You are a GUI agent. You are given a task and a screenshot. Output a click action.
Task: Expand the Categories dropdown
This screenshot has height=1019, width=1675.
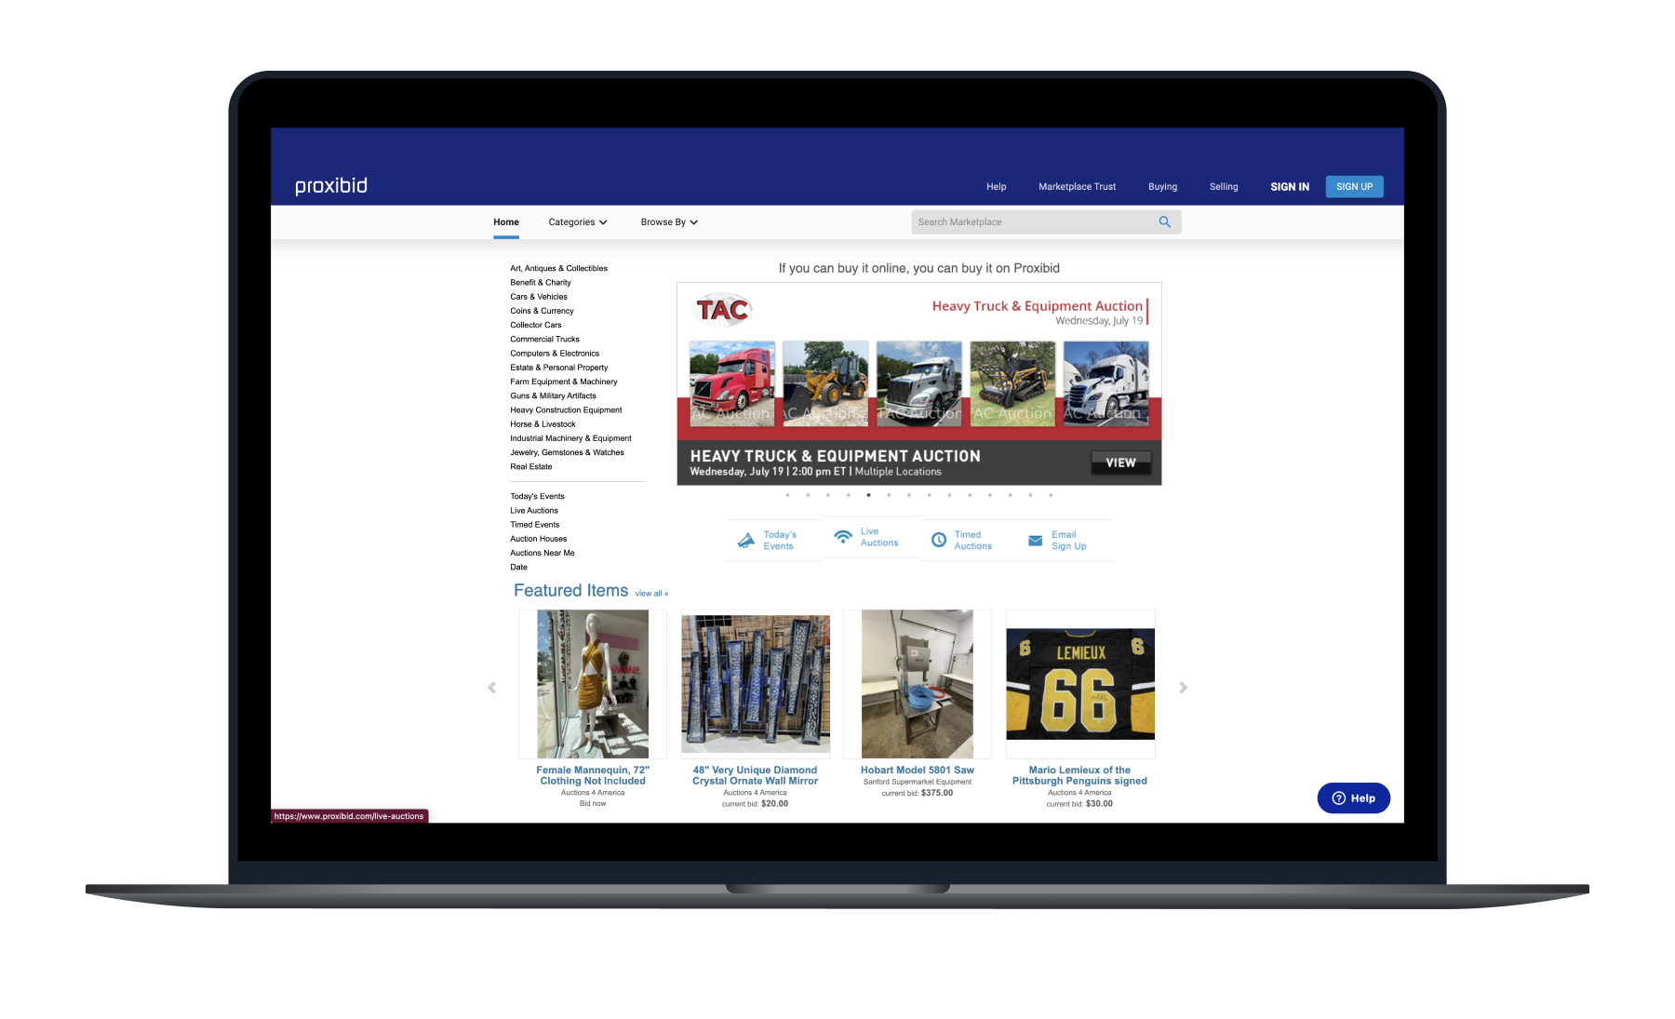pyautogui.click(x=577, y=221)
